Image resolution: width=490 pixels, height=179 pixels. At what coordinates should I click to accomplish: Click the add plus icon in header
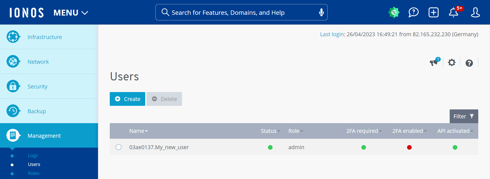433,12
